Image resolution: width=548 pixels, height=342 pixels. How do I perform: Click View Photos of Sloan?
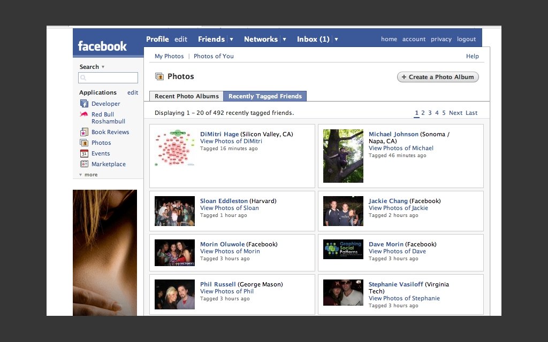(229, 208)
